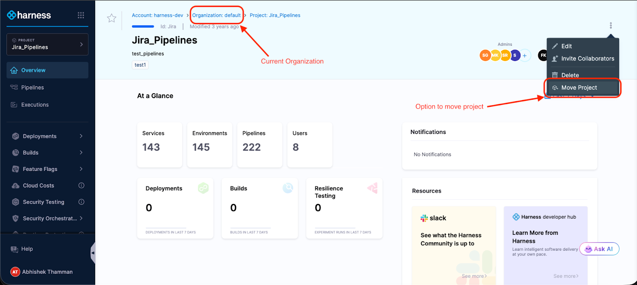Click See more on developer hub card
This screenshot has height=285, width=637.
point(566,276)
